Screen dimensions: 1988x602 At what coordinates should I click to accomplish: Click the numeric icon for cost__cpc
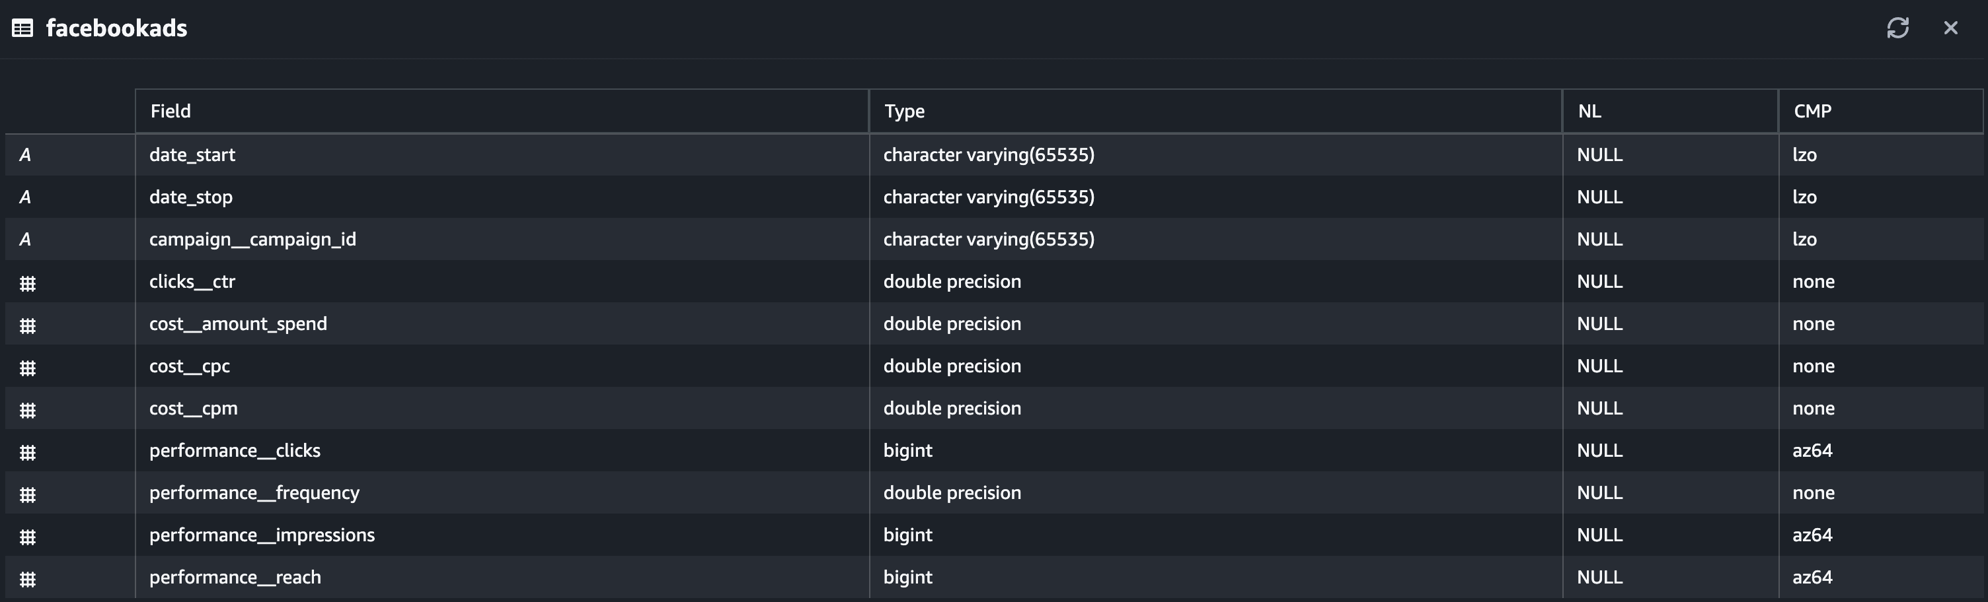[x=28, y=368]
